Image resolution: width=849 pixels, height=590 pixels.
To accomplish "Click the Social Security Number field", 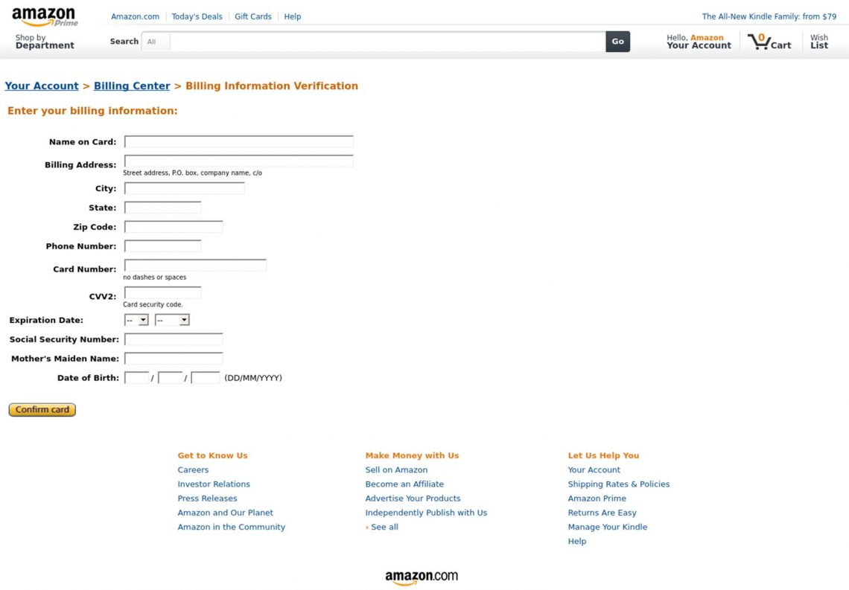I will (174, 339).
